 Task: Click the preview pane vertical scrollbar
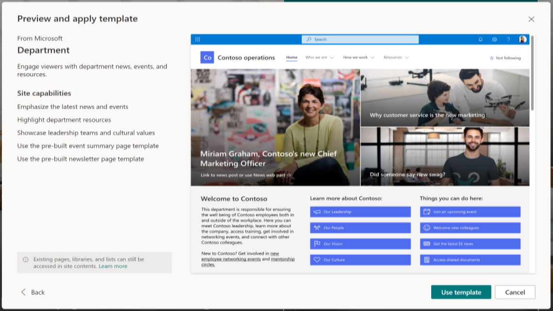[532, 73]
